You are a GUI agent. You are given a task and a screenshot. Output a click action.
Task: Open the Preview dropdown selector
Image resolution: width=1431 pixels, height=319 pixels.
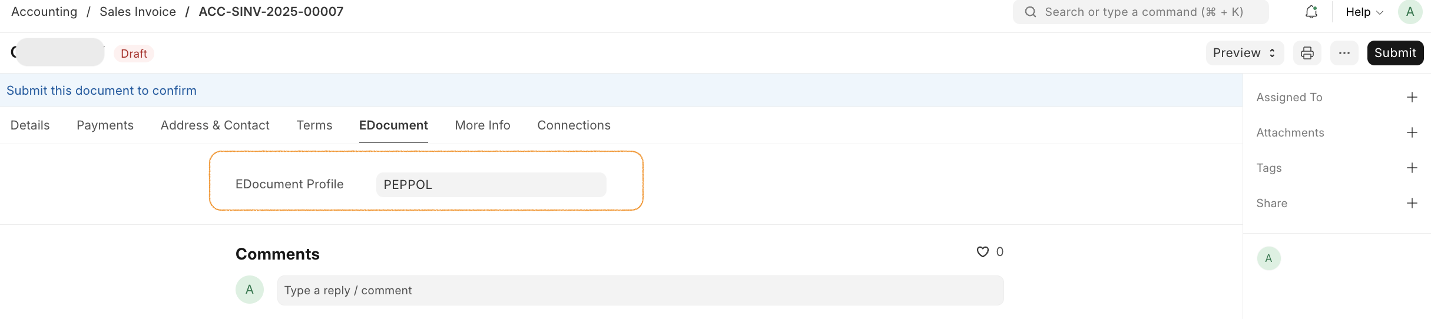pos(1244,53)
